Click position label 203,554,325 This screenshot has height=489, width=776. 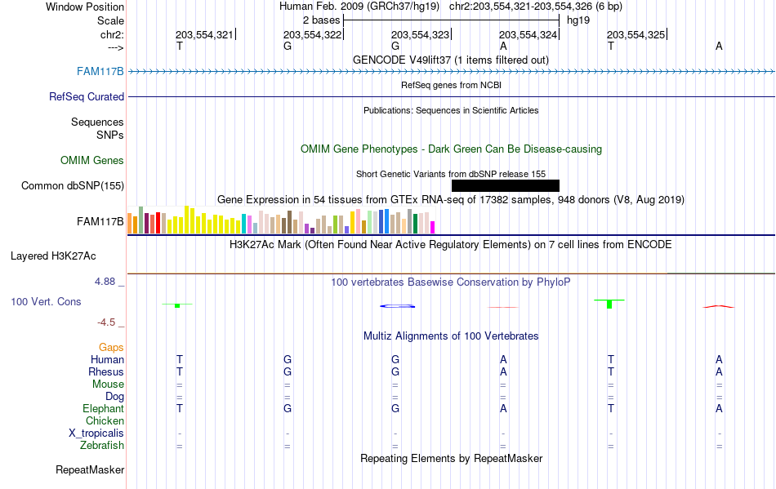click(636, 34)
